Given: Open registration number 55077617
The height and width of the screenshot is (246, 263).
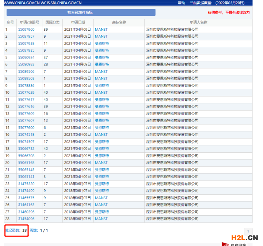Looking at the screenshot, I should [26, 100].
